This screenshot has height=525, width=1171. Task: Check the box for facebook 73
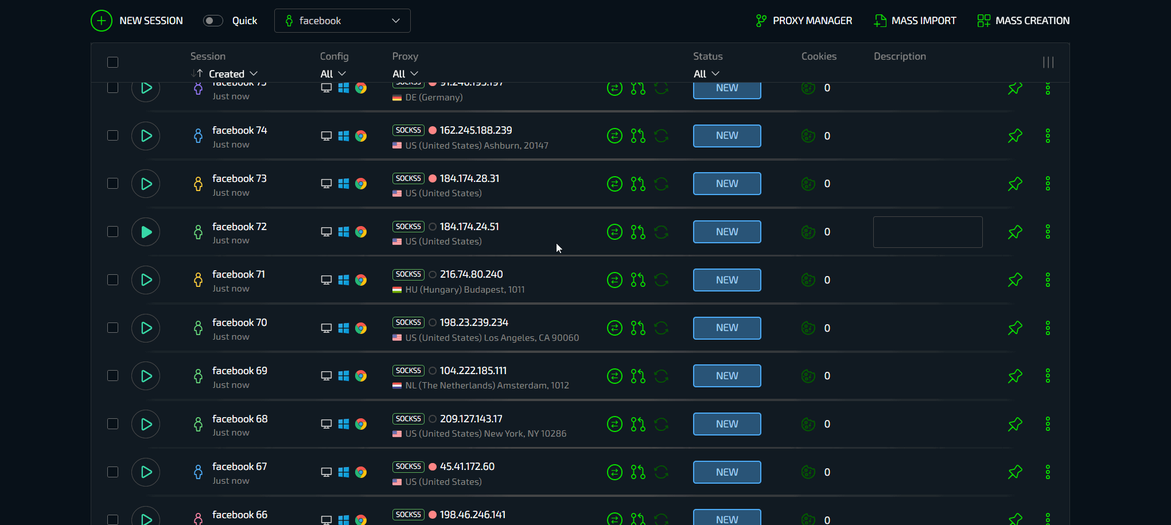click(x=113, y=184)
